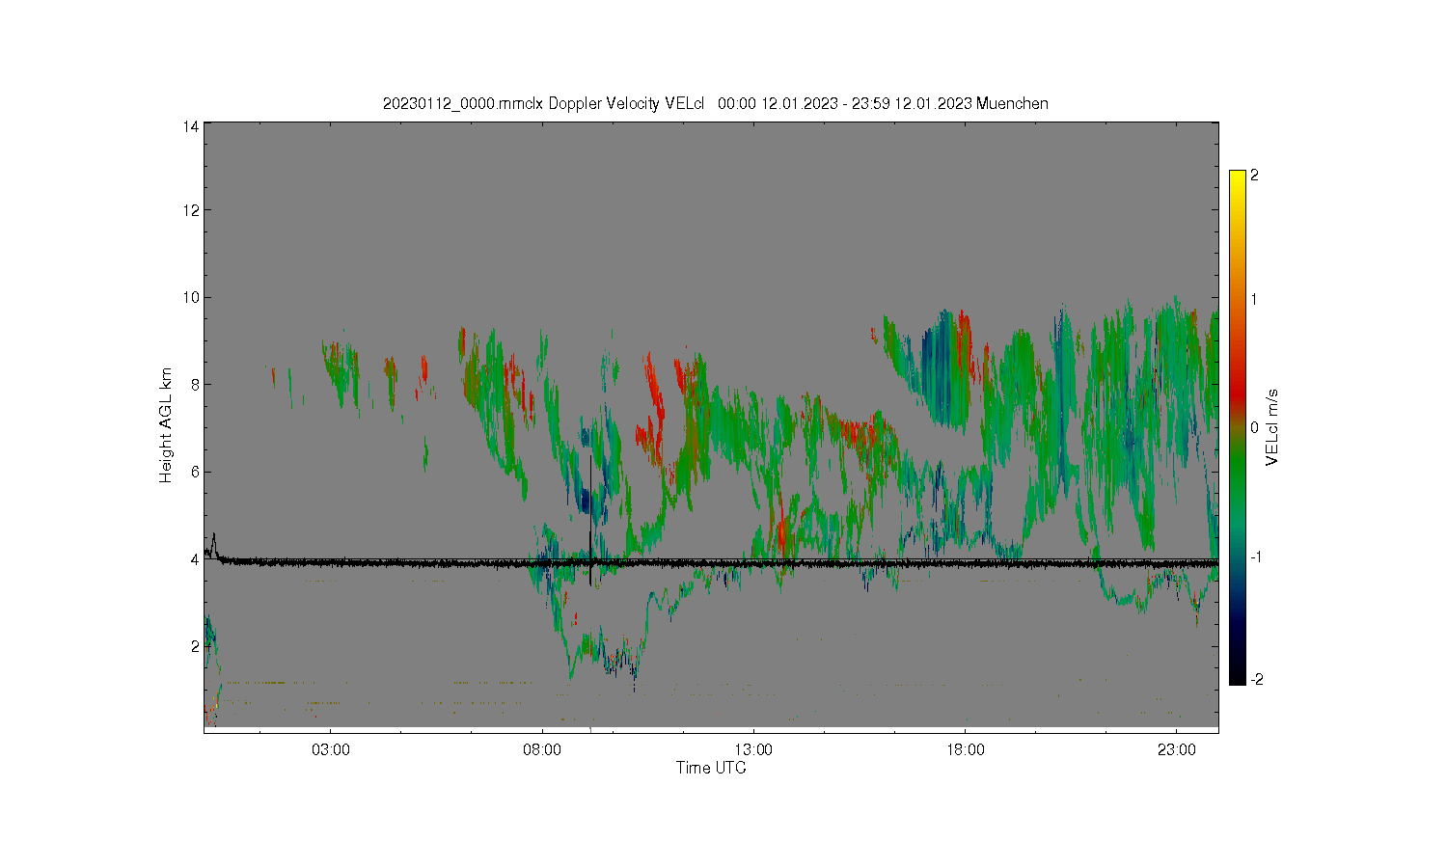Click the velocity colorbar scale

point(1237,427)
